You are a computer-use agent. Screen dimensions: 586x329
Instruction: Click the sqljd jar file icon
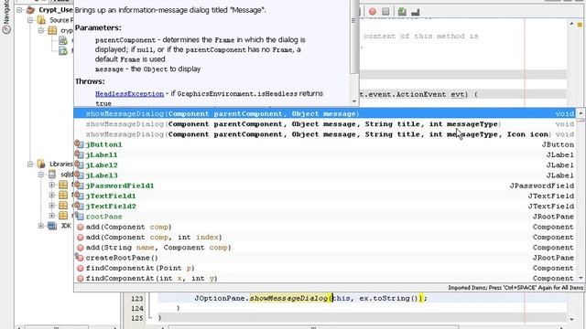(52, 175)
